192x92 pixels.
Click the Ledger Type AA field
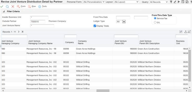(119, 22)
